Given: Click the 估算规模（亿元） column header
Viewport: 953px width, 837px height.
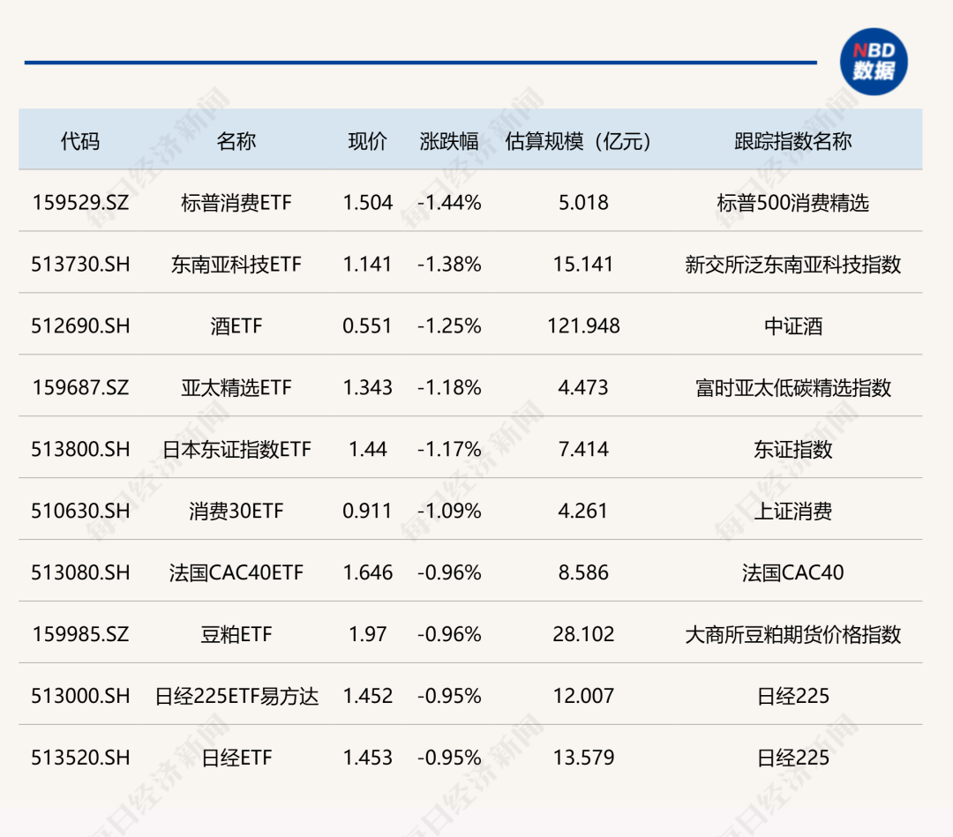Looking at the screenshot, I should 583,141.
